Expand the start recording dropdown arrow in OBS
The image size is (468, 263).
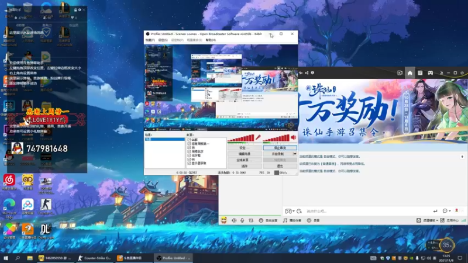click(x=295, y=154)
